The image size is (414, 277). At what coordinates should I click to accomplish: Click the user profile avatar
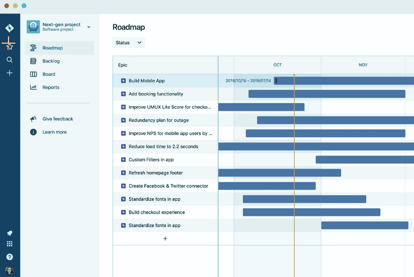pos(10,270)
